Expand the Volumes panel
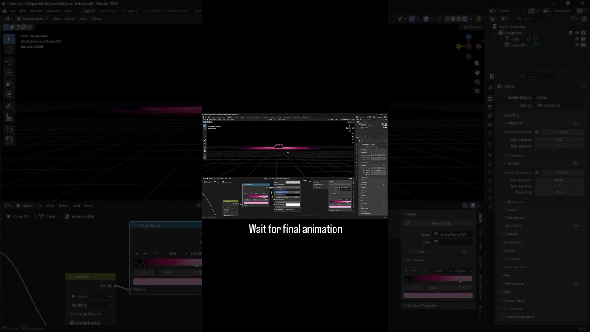The image size is (590, 332). 510,234
